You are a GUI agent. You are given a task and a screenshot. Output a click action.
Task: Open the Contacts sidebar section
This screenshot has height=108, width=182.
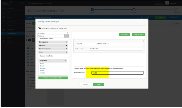coord(9,26)
